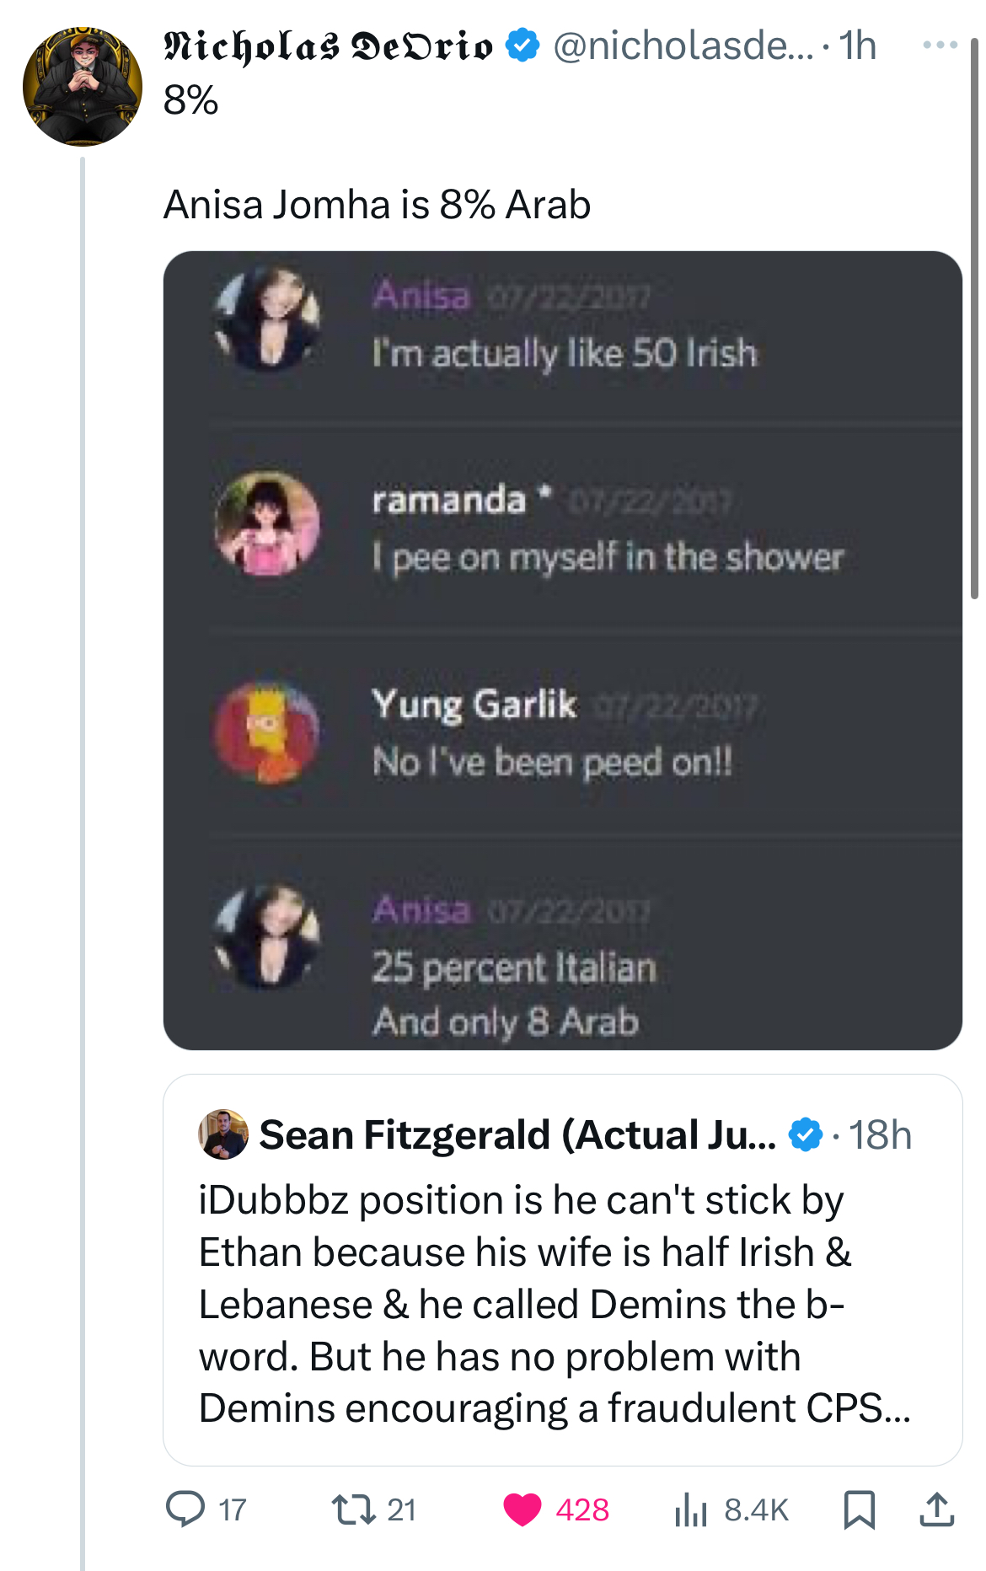This screenshot has width=986, height=1571.
Task: Open the Nicholas DeOrio display name
Action: pyautogui.click(x=328, y=46)
